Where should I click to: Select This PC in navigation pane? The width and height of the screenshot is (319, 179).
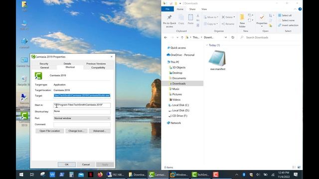[175, 62]
